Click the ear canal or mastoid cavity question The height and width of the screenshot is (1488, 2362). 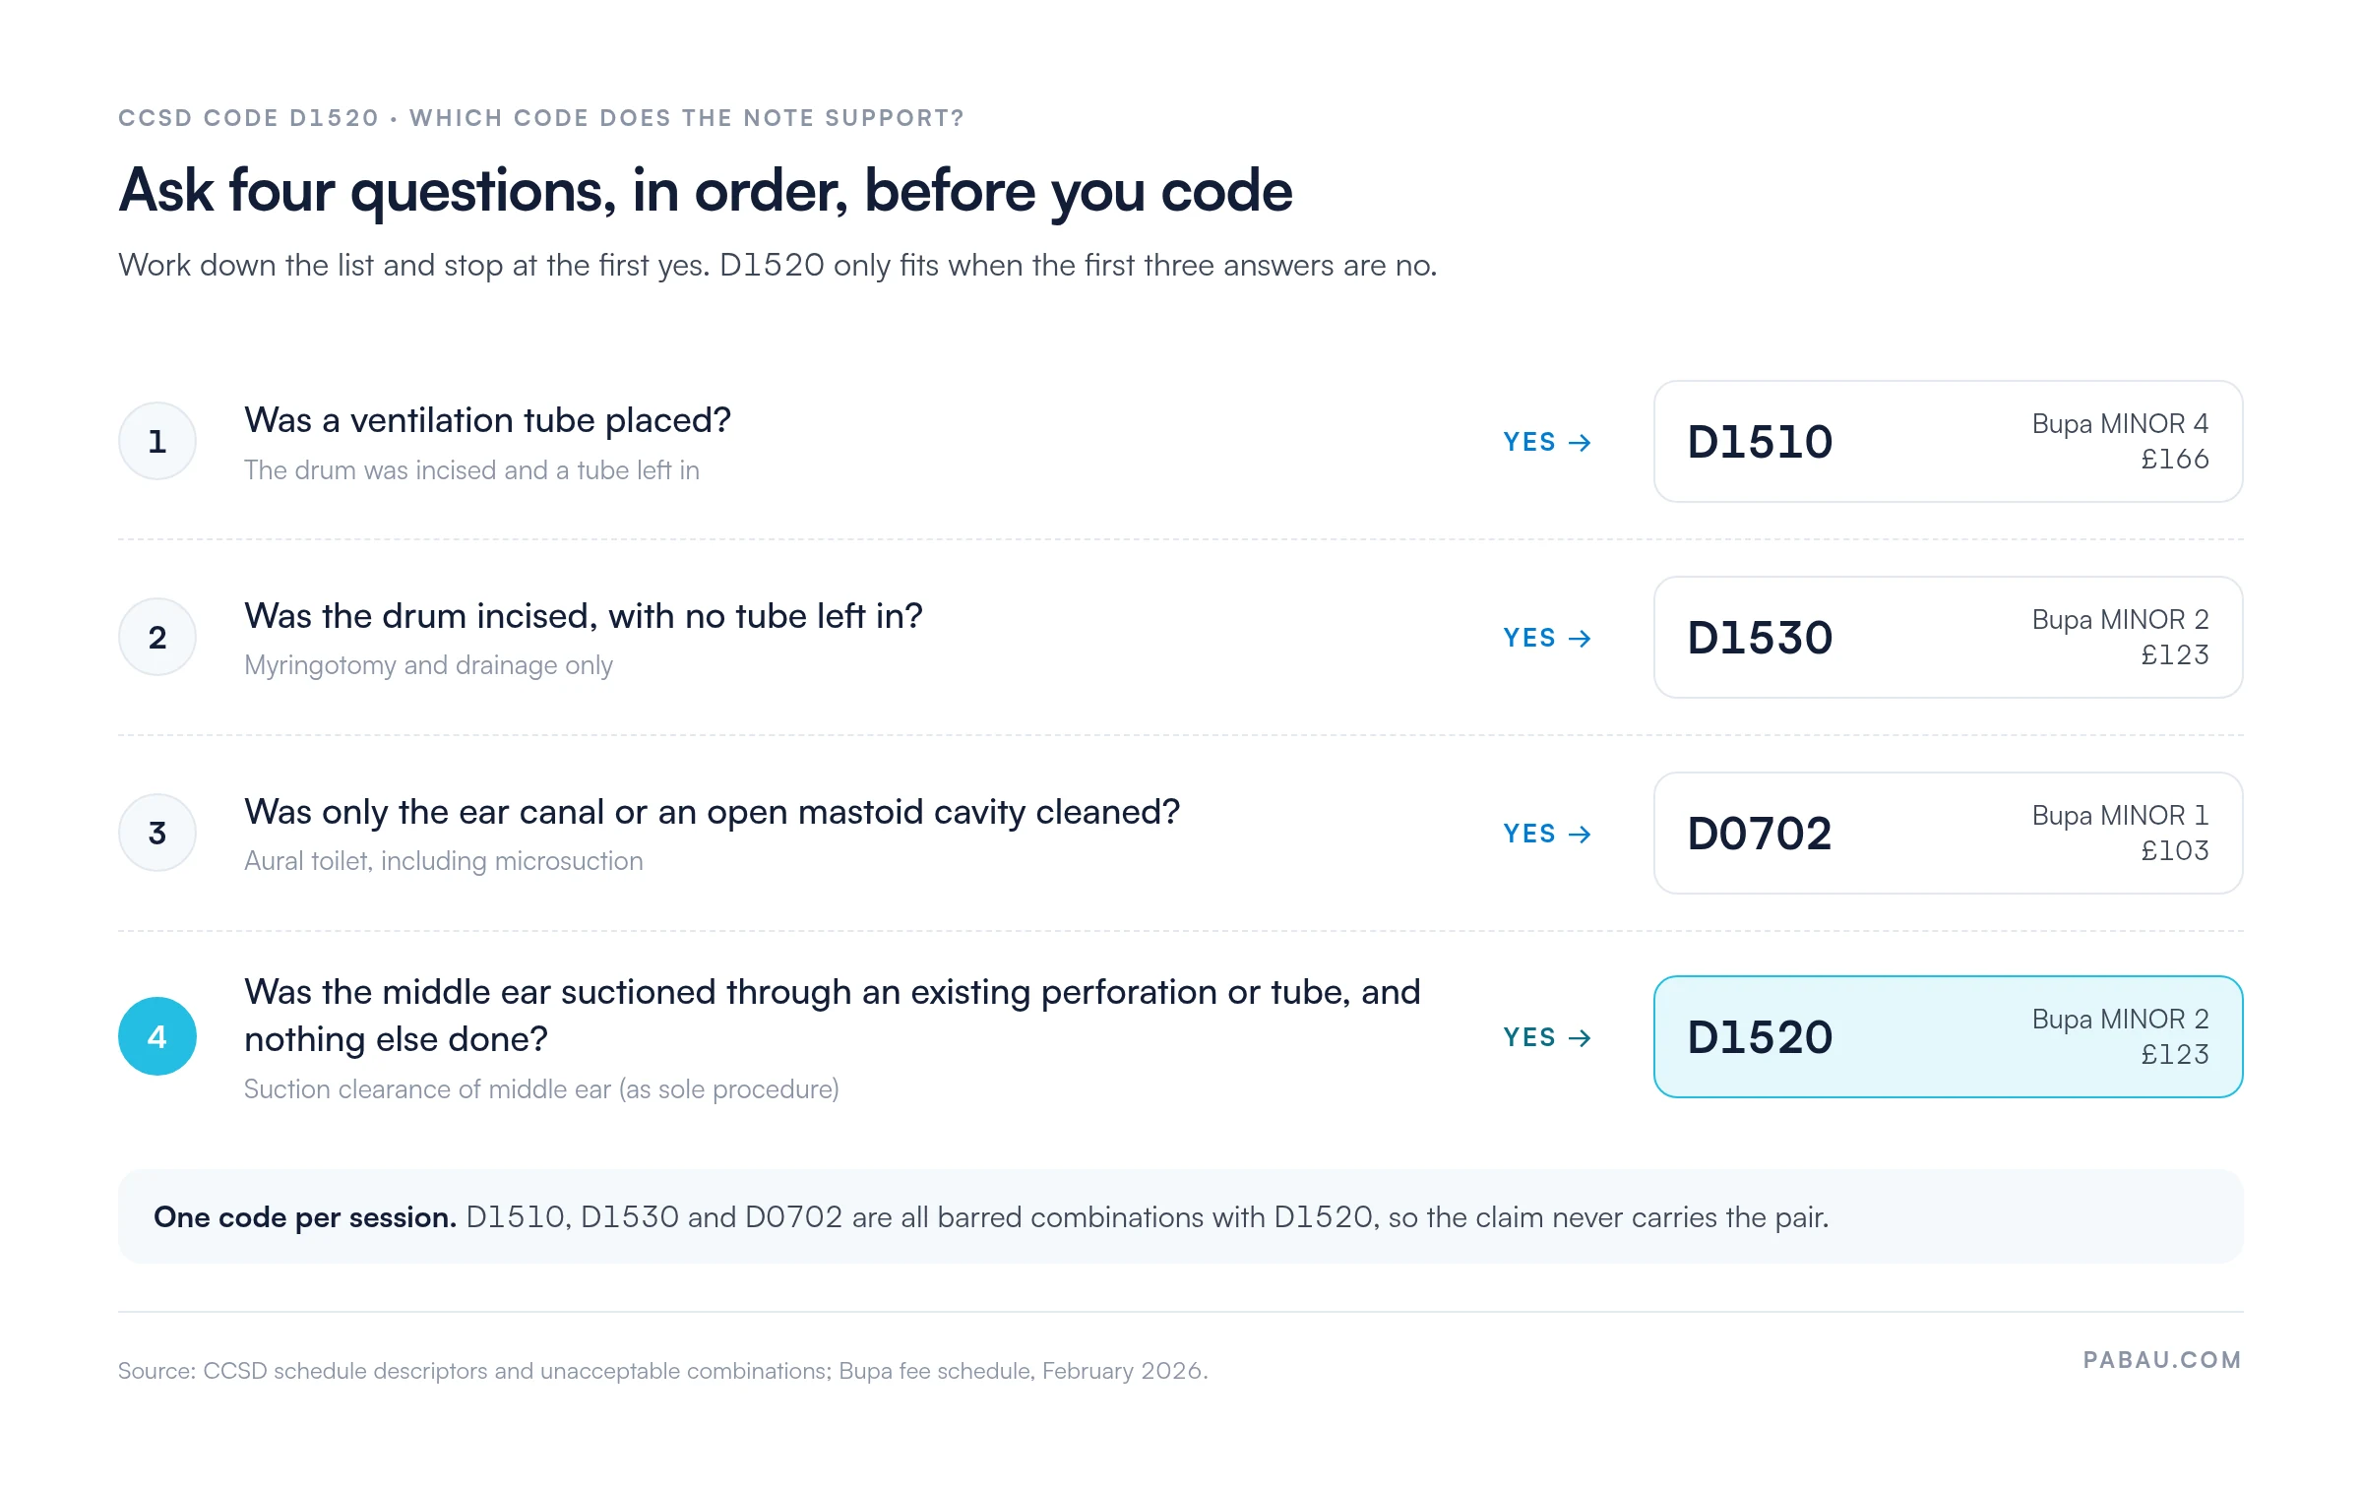point(712,812)
